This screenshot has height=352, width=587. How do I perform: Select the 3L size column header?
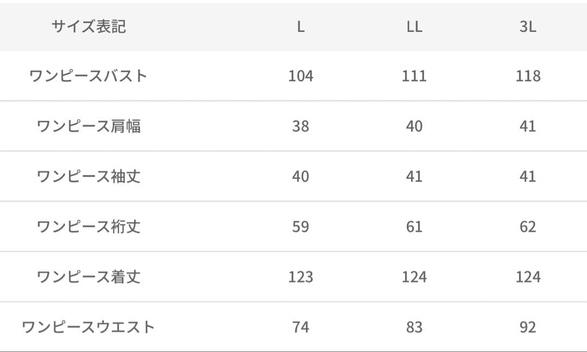point(528,27)
